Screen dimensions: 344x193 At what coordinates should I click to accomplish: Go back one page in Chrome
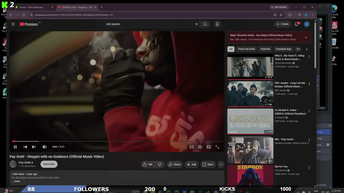(11, 15)
